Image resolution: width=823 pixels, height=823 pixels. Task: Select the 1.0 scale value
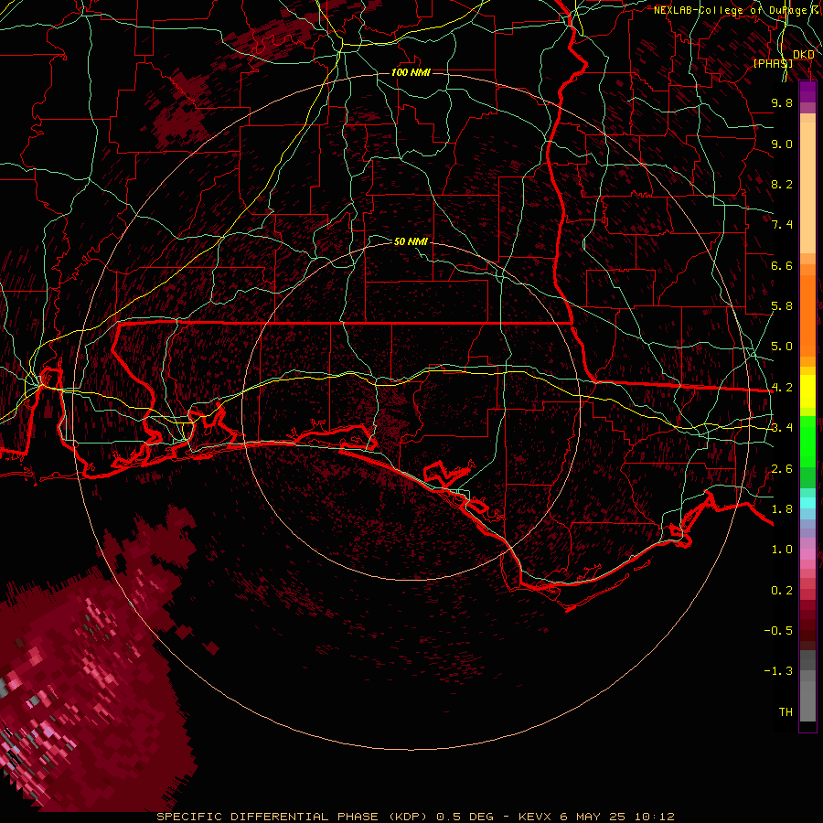[782, 550]
